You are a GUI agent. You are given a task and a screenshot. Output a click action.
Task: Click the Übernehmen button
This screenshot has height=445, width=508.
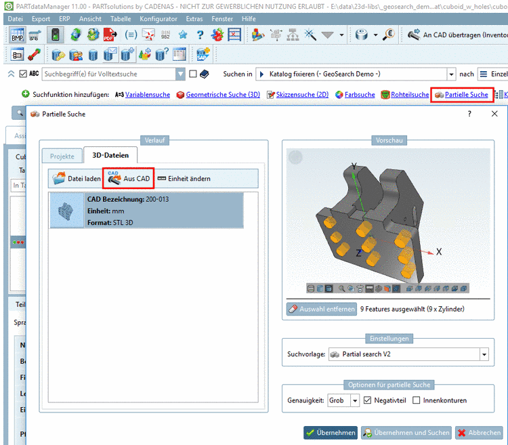[331, 432]
